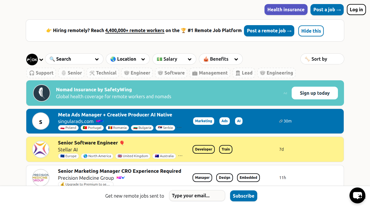Select the Embedded tag
This screenshot has width=370, height=208.
[x=249, y=178]
